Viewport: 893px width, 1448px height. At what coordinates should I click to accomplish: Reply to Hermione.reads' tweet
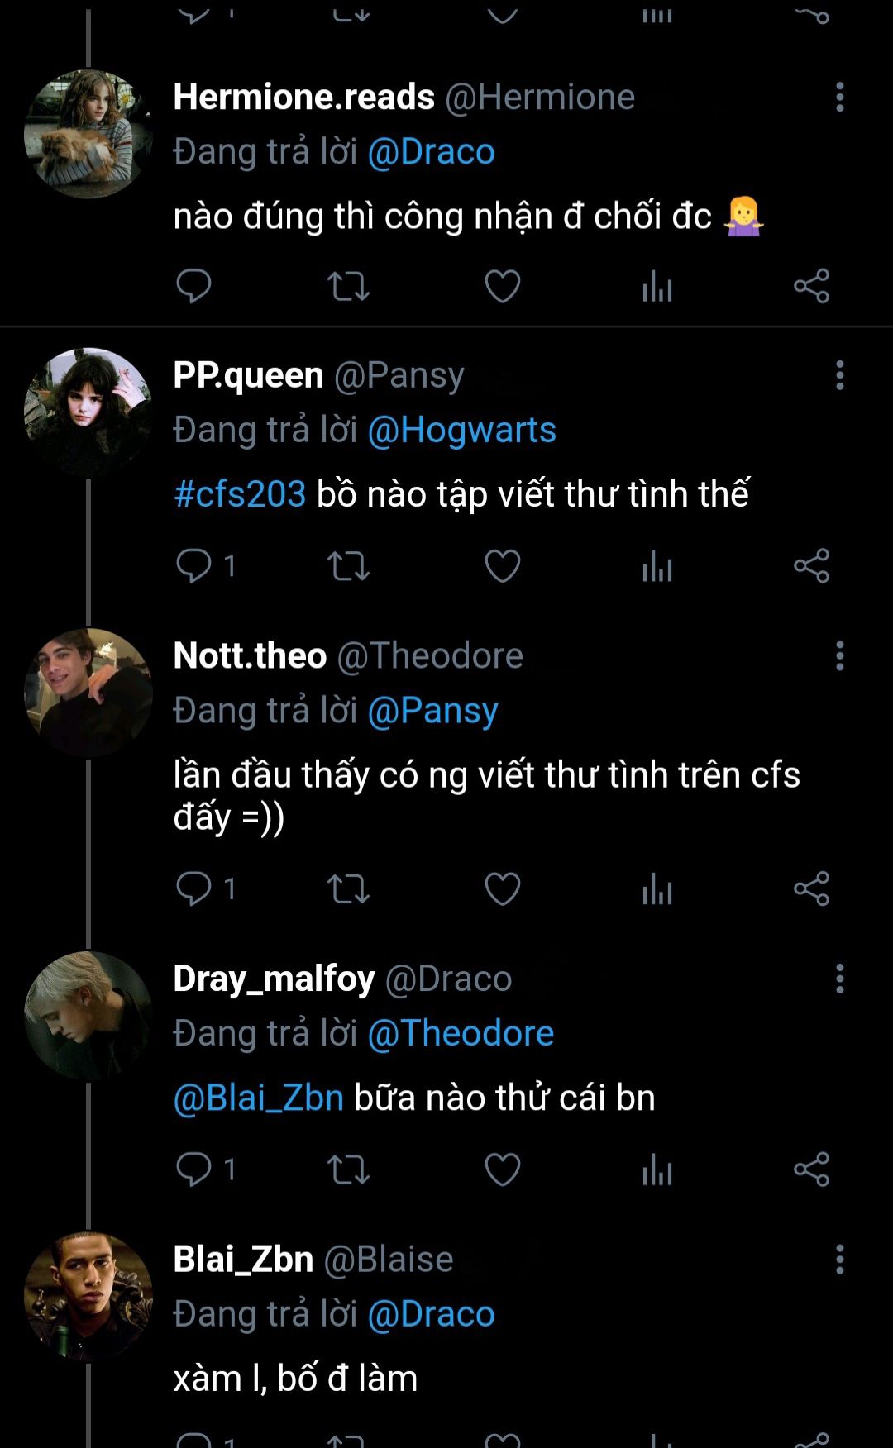pos(193,286)
